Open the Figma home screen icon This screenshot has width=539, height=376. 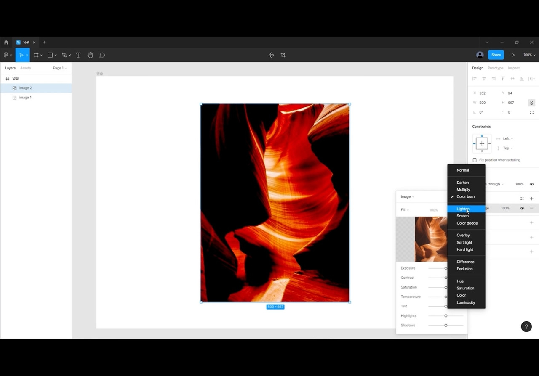pyautogui.click(x=6, y=42)
